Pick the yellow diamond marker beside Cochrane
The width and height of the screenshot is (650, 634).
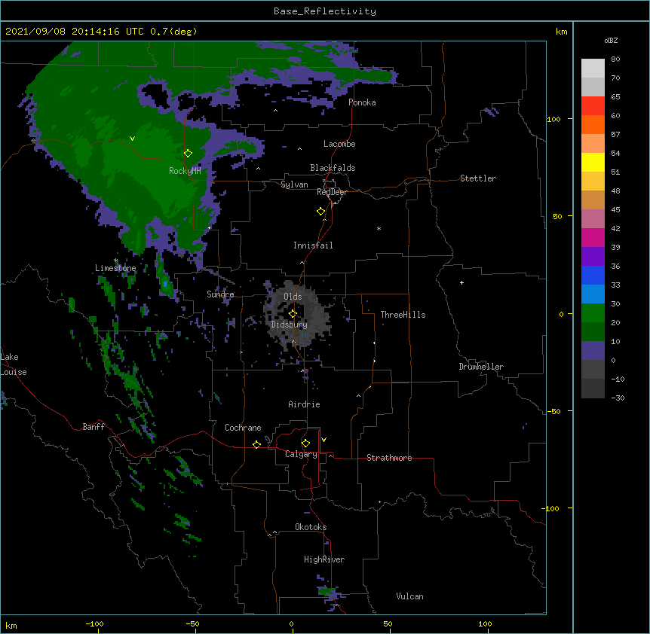(x=256, y=444)
